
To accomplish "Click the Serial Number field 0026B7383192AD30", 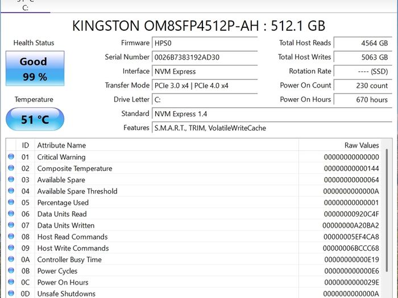I will tap(205, 57).
